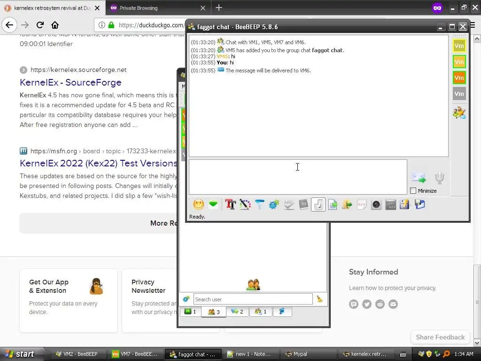Select the topmost yellow Vm avatar in sidebar
481x361 pixels.
coord(459,46)
